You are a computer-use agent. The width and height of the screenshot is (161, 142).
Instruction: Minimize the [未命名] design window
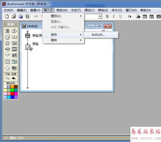91,26
